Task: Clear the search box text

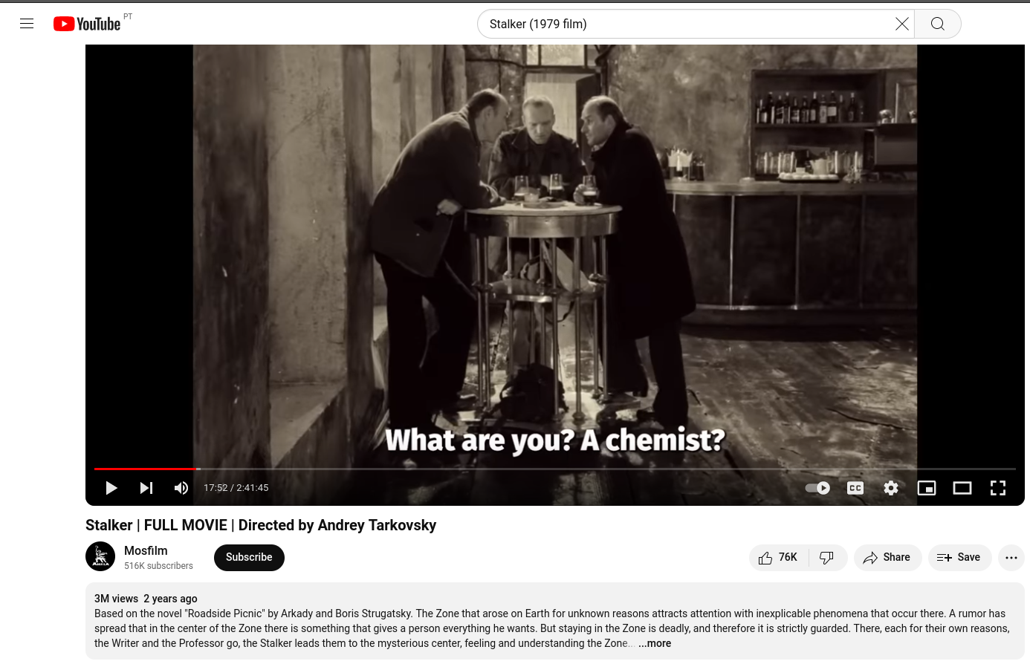Action: (901, 24)
